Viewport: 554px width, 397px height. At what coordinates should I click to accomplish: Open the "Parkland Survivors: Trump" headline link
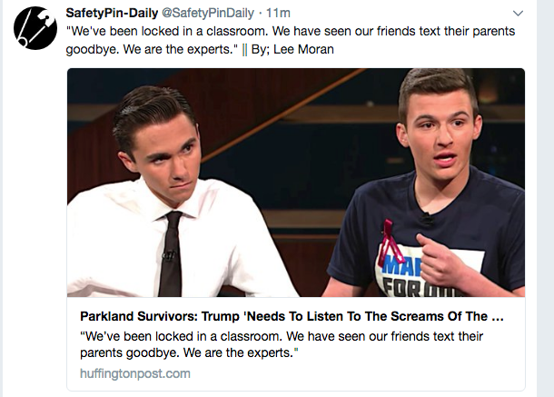[292, 316]
